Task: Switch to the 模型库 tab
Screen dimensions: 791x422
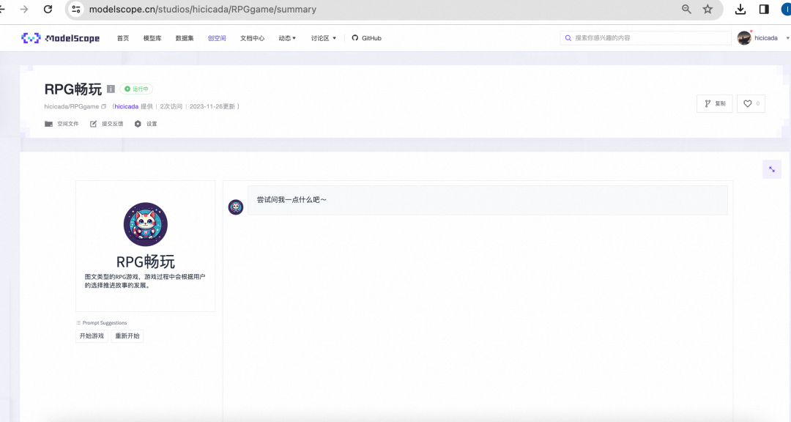Action: 152,37
